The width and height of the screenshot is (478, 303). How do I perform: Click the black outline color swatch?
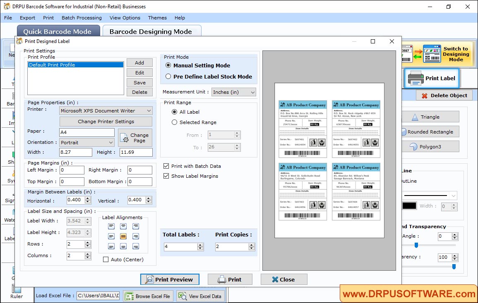pyautogui.click(x=409, y=206)
